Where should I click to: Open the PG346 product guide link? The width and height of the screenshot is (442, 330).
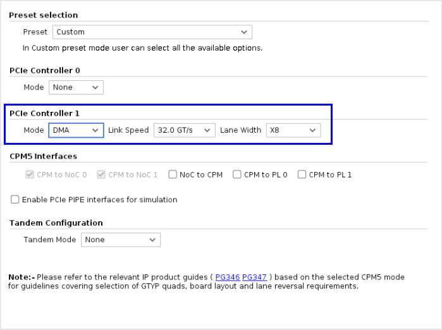(x=227, y=278)
